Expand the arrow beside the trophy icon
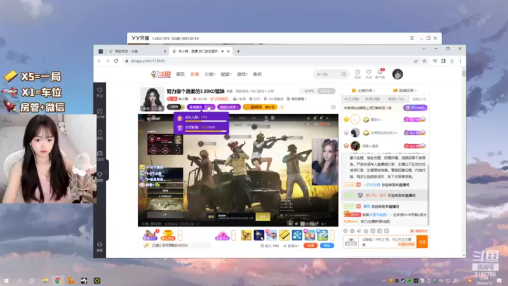Screen dimensions: 508x286 pos(180,235)
